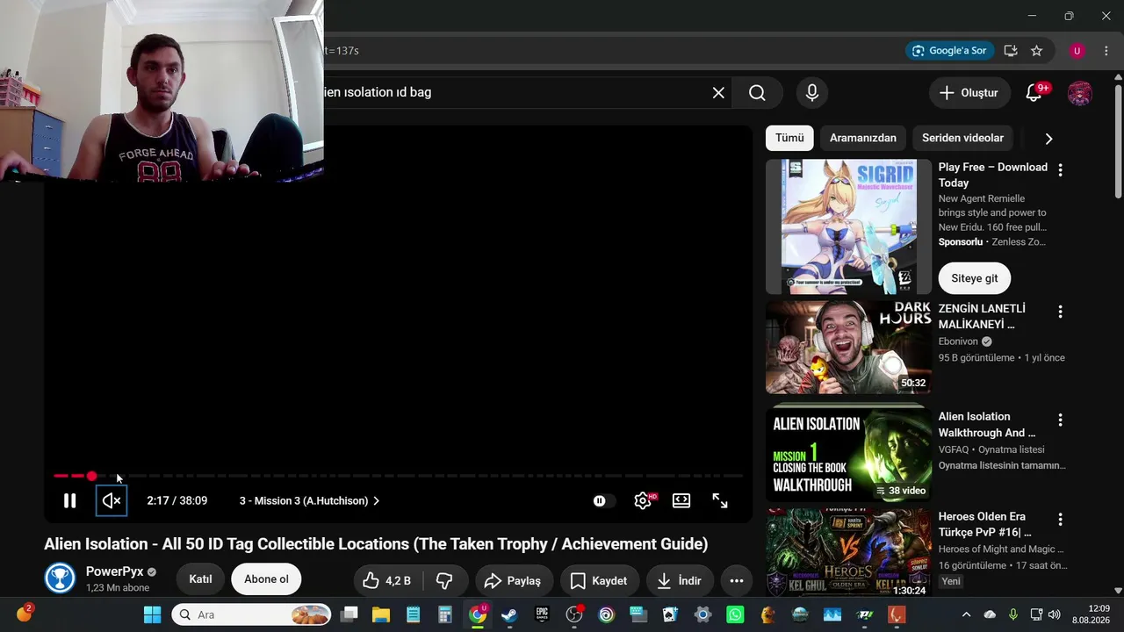Start voice search with the microphone
Screen dimensions: 1124x632
pyautogui.click(x=812, y=93)
